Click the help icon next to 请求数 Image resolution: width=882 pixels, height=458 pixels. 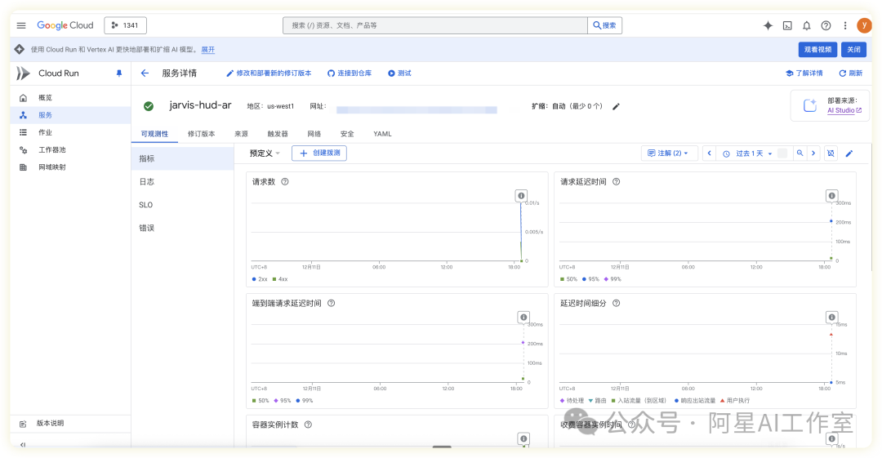click(284, 182)
